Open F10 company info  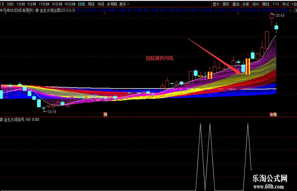click(x=276, y=4)
